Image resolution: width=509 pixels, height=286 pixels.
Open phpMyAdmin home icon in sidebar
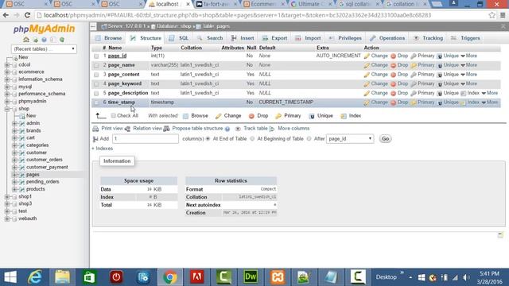click(26, 40)
